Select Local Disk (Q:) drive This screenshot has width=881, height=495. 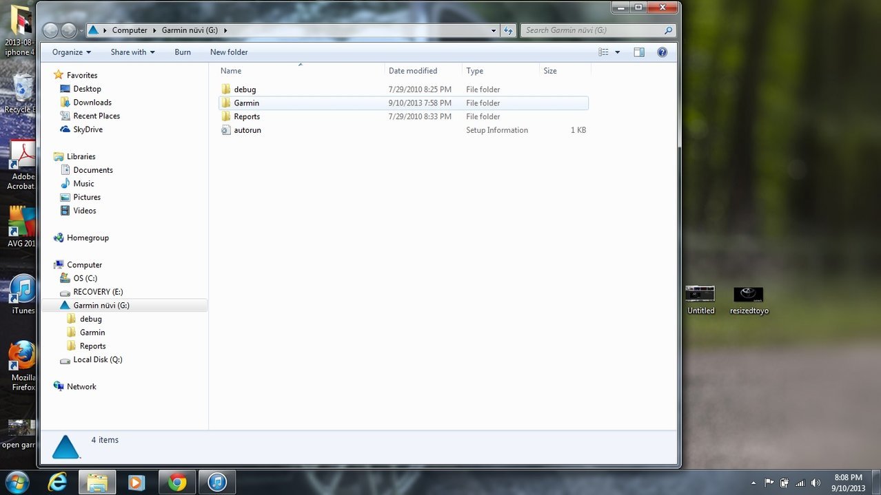click(98, 359)
